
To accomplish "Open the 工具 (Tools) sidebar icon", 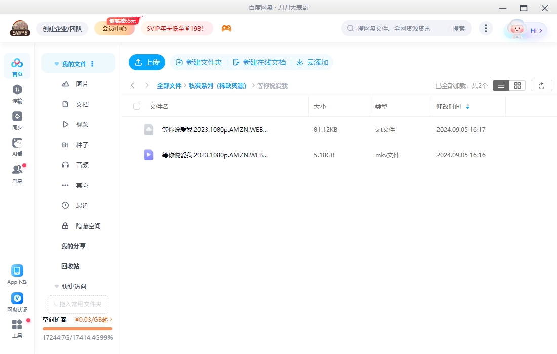I will [x=17, y=328].
